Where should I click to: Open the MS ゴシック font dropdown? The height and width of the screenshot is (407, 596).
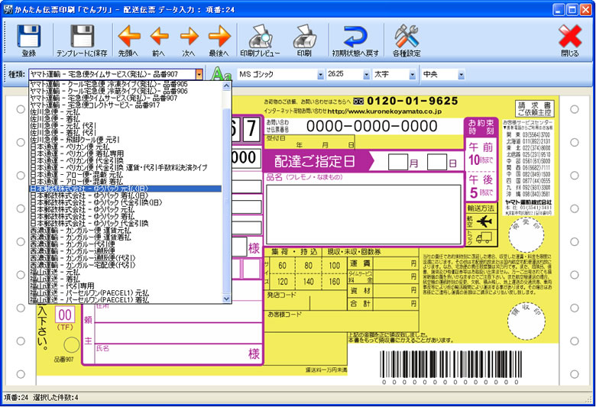320,75
